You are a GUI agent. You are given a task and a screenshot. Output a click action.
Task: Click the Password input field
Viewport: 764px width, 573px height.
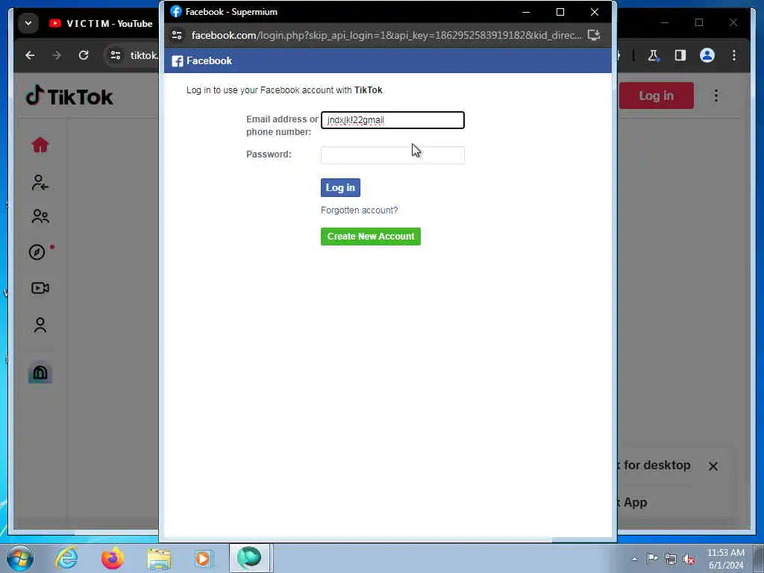coord(392,155)
